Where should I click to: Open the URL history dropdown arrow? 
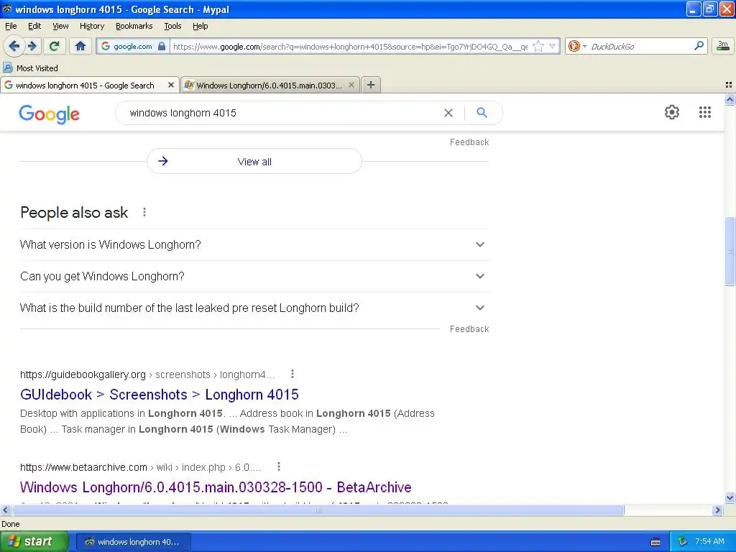pos(553,46)
